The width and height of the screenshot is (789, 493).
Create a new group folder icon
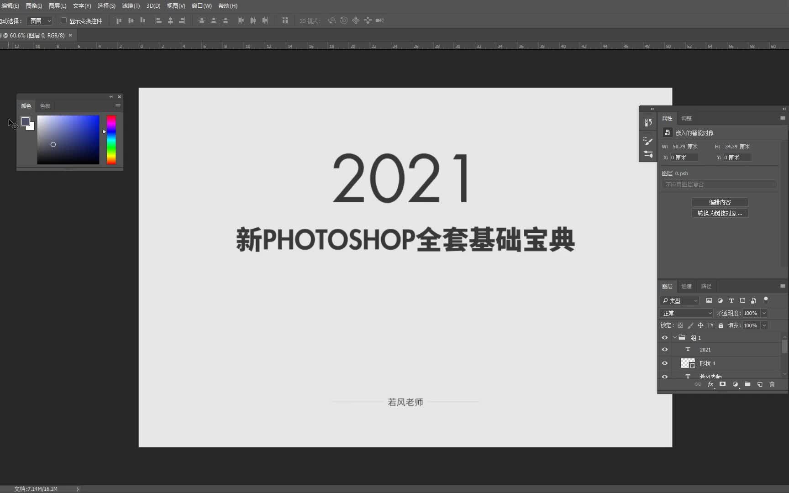[x=747, y=384]
